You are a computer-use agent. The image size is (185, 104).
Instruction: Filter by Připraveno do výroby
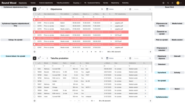162,25
